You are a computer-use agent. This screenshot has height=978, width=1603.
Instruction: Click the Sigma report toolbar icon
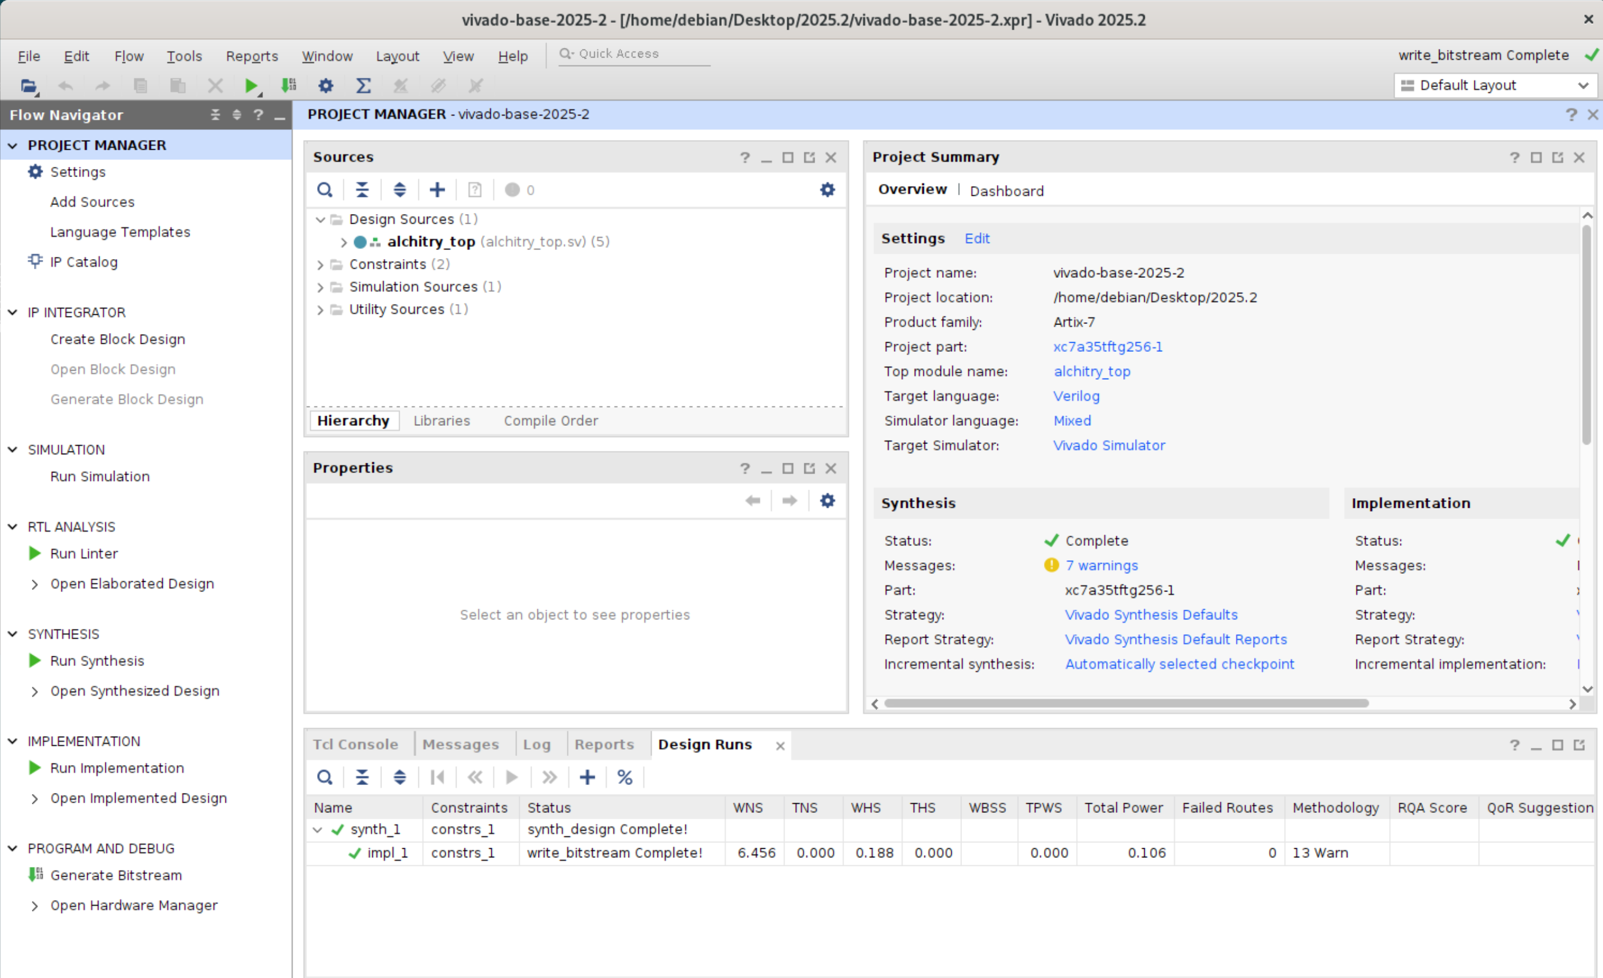364,85
